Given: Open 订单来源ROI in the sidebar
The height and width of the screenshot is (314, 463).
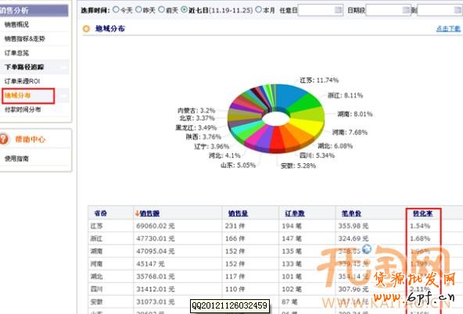Looking at the screenshot, I should pyautogui.click(x=22, y=81).
